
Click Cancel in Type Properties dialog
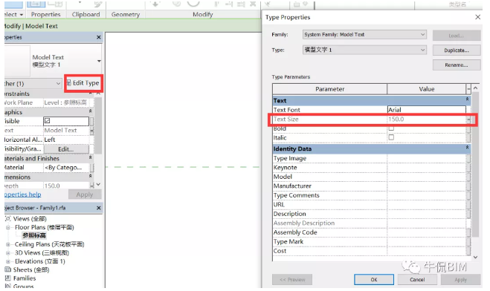[x=417, y=280]
